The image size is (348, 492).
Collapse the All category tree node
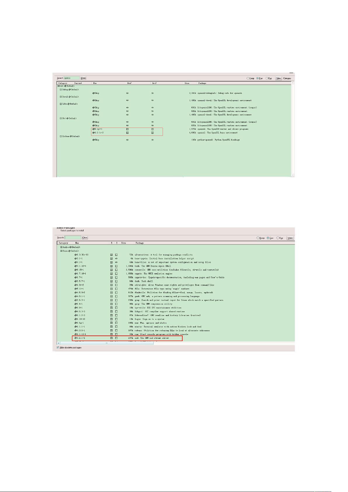(x=59, y=86)
